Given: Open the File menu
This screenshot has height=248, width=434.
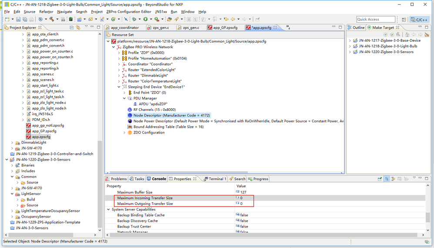Looking at the screenshot, I should point(7,12).
